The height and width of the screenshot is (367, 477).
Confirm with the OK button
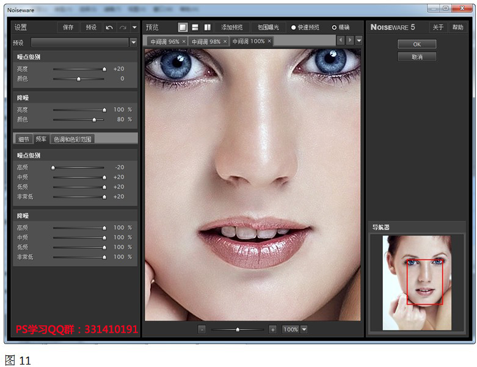417,44
